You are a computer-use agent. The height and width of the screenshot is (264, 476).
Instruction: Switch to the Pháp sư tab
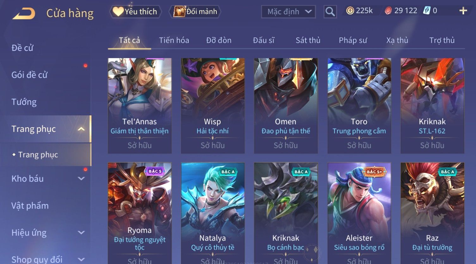353,40
